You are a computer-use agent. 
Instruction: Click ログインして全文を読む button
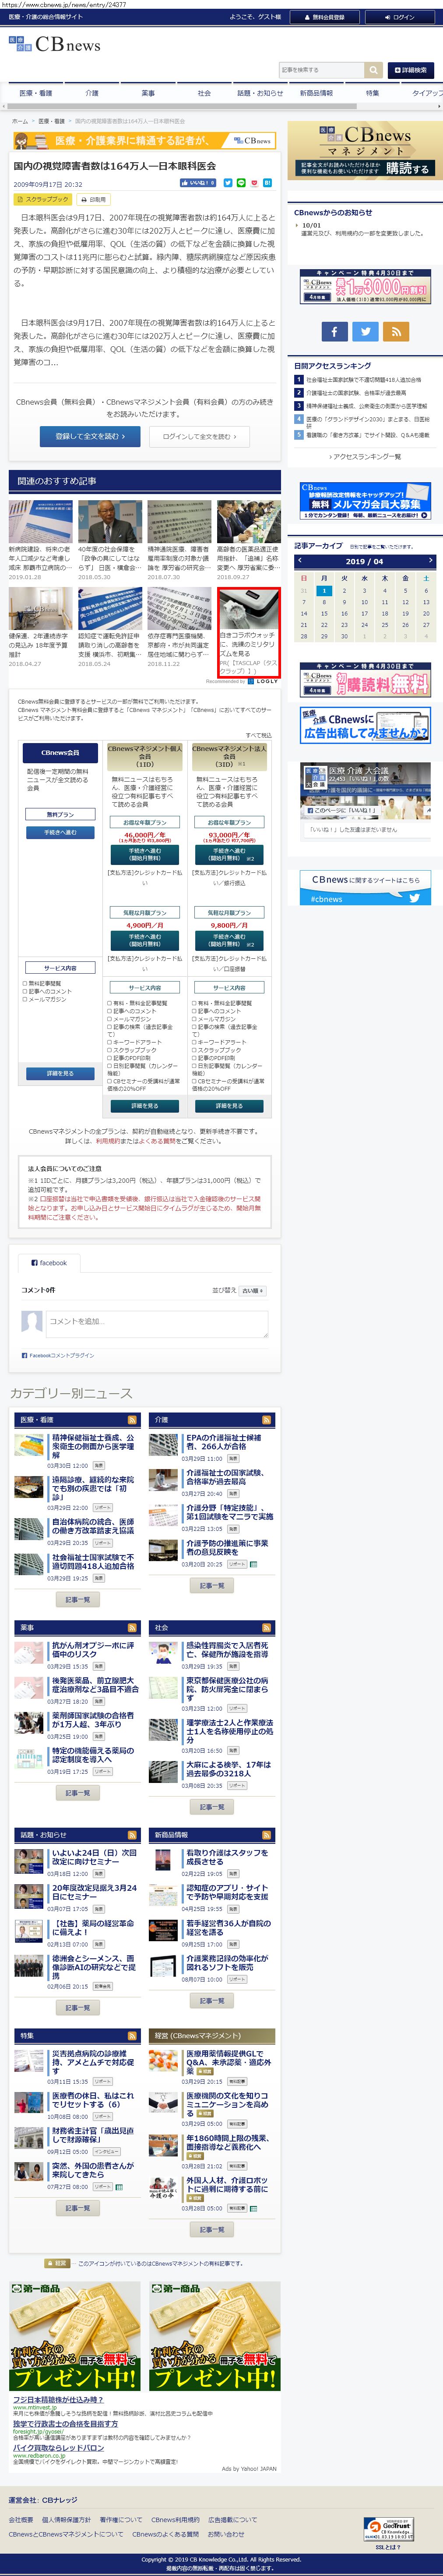[200, 436]
